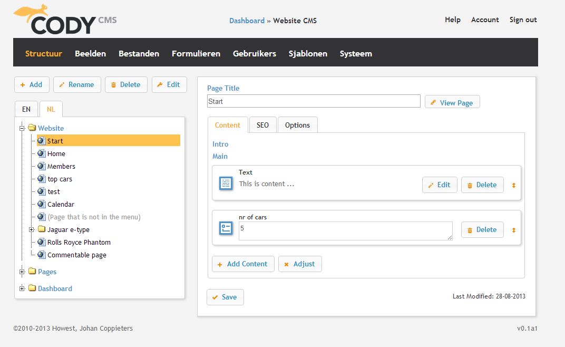The width and height of the screenshot is (565, 347).
Task: Open the Bestanden menu
Action: pyautogui.click(x=139, y=53)
